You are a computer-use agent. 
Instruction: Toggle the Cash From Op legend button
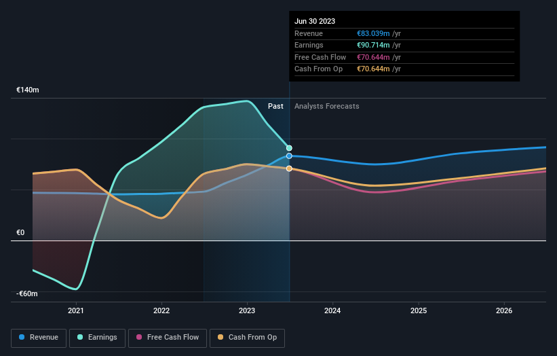(247, 338)
